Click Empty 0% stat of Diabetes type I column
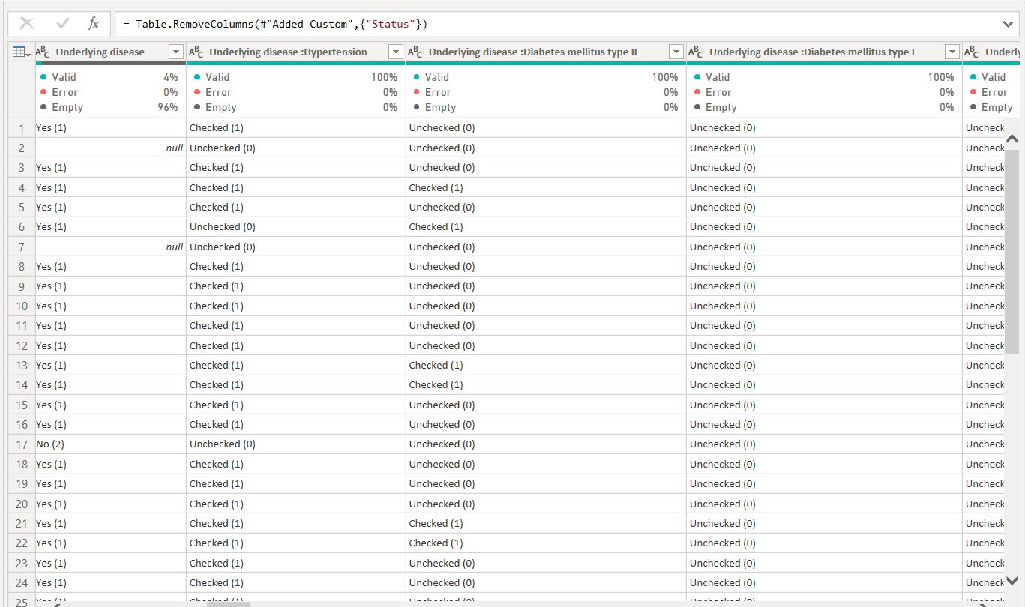1025x607 pixels. click(x=824, y=107)
